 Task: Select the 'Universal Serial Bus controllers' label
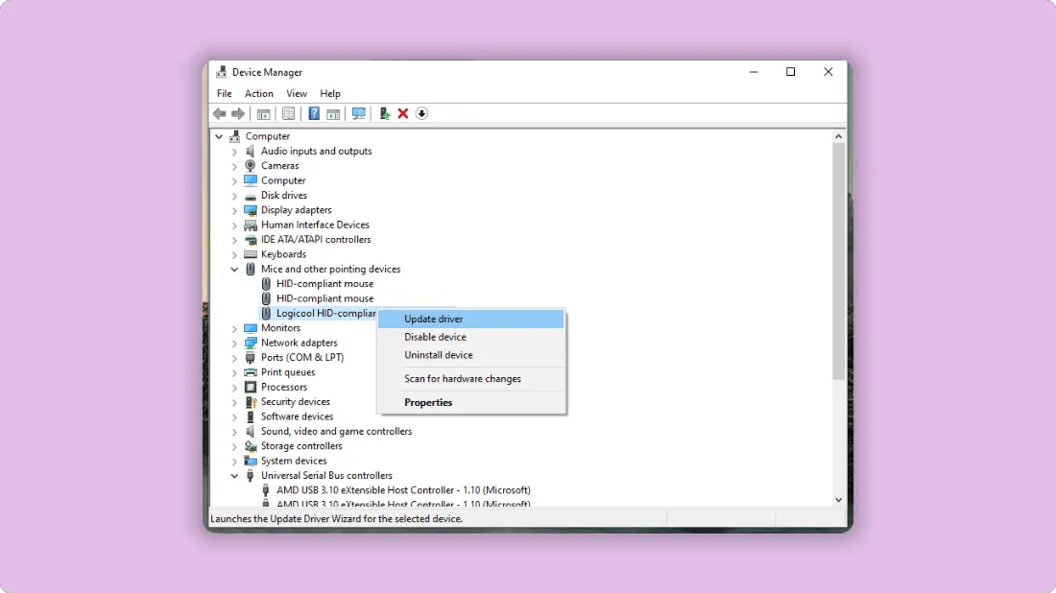pyautogui.click(x=326, y=475)
